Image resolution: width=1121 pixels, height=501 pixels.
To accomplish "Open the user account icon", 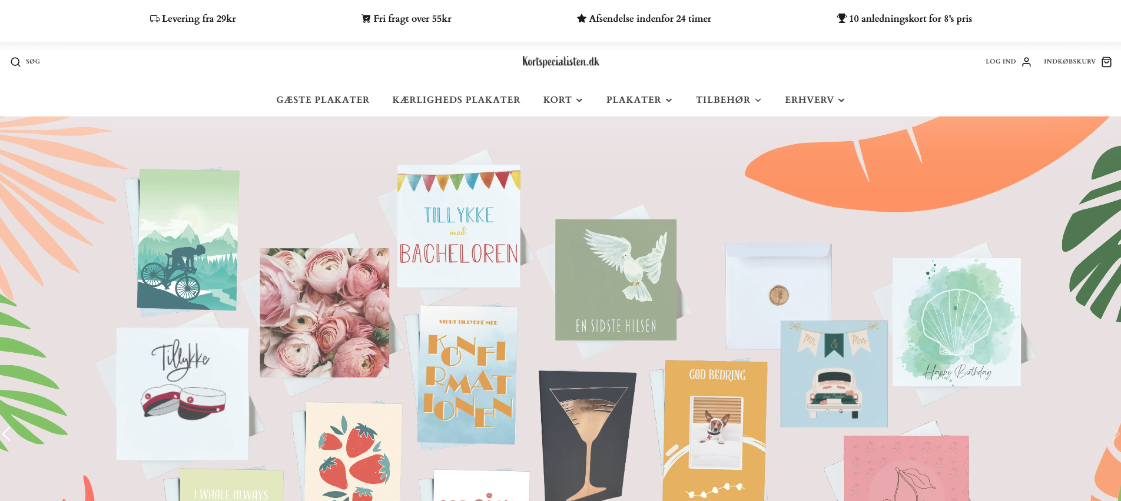I will 1026,62.
